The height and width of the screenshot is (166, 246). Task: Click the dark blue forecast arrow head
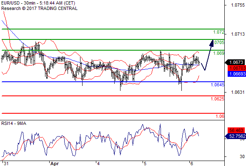click(x=212, y=43)
